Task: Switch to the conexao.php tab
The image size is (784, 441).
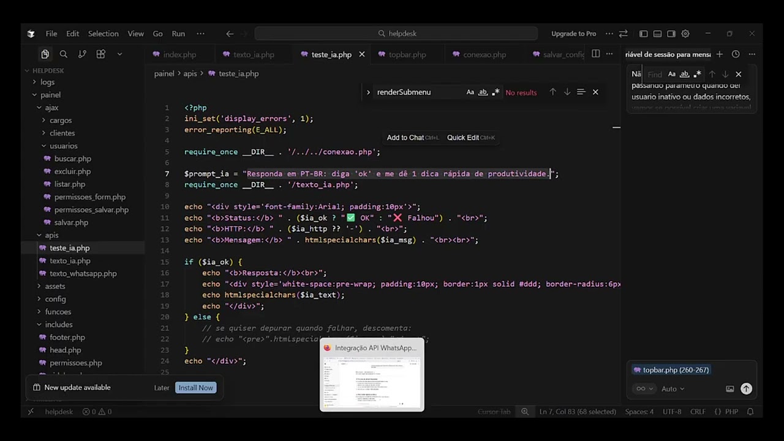Action: pyautogui.click(x=484, y=55)
